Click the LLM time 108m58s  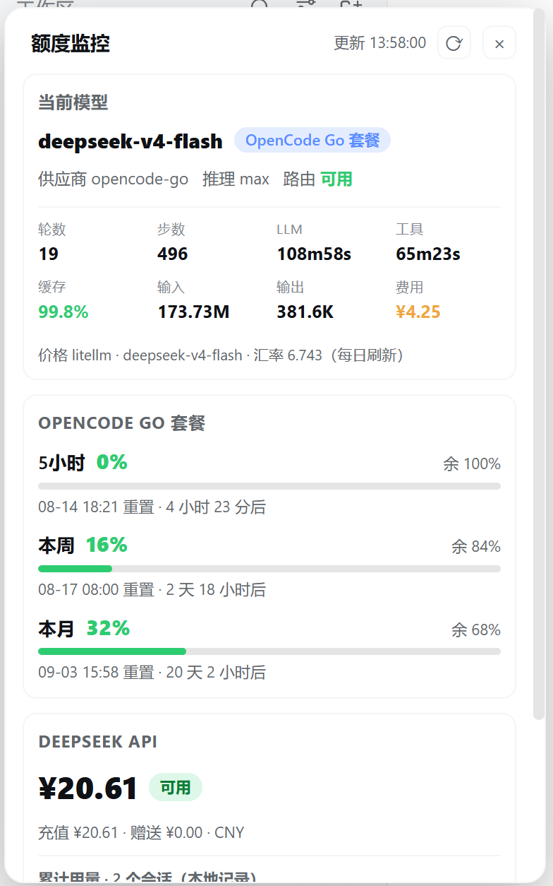314,254
